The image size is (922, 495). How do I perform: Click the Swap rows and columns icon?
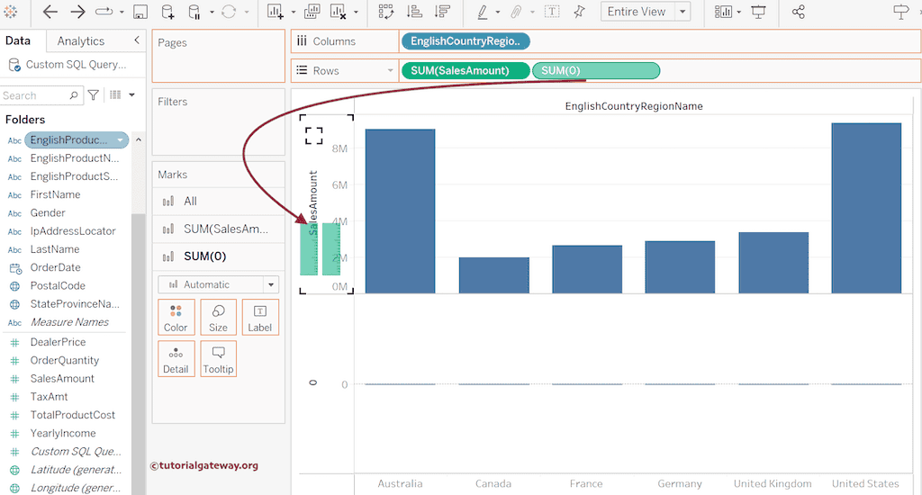pos(386,12)
